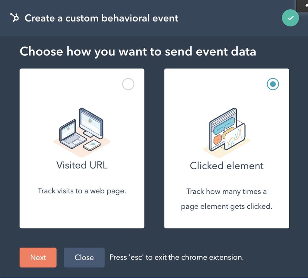The width and height of the screenshot is (308, 278).
Task: Select the Clicked element radio button
Action: [273, 84]
